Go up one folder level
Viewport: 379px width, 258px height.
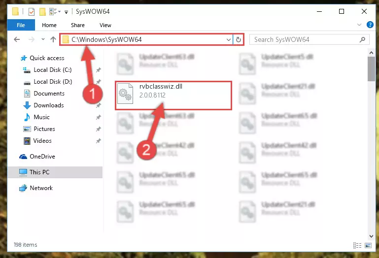click(x=53, y=39)
